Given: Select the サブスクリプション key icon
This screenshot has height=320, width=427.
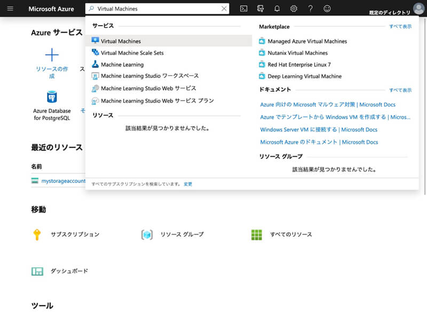Looking at the screenshot, I should coord(37,234).
